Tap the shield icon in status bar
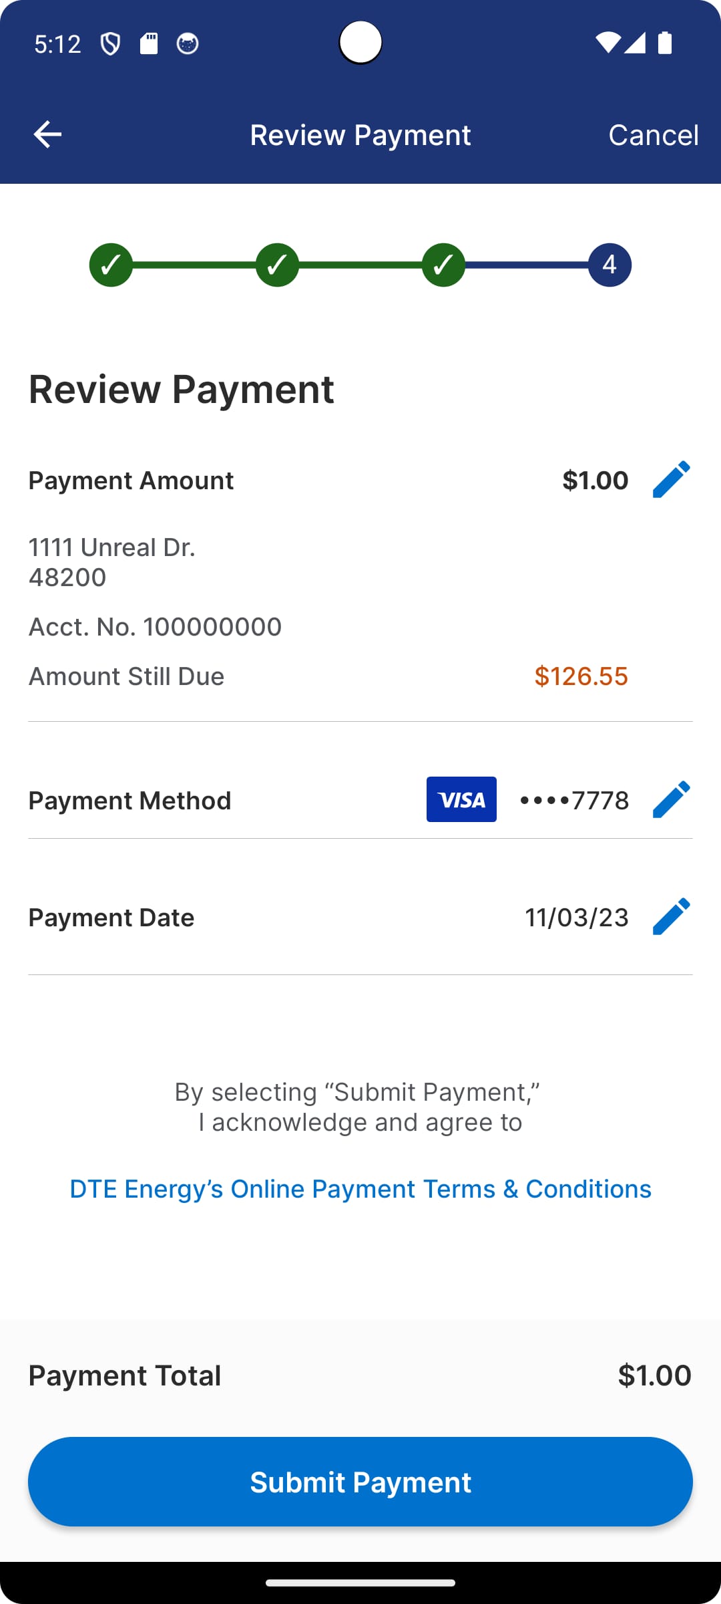Image resolution: width=721 pixels, height=1604 pixels. click(110, 44)
